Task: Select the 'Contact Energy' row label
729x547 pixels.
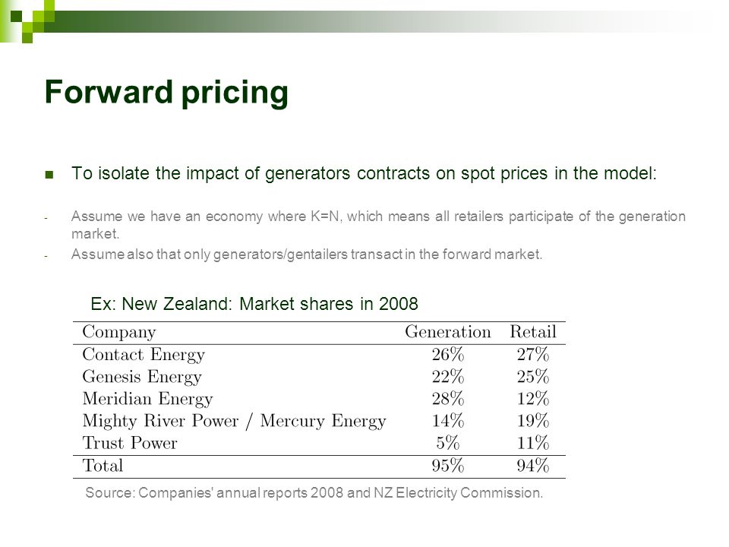Action: click(144, 355)
